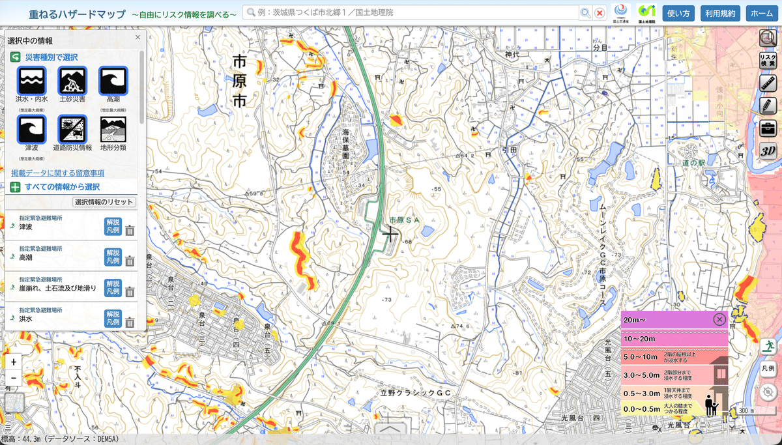The image size is (782, 445).
Task: Click the address search input field
Action: (411, 13)
